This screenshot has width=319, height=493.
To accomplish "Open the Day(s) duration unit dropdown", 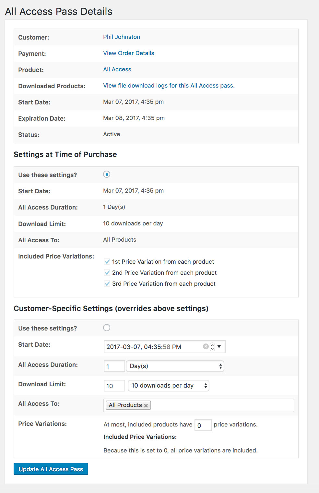I will pyautogui.click(x=175, y=366).
